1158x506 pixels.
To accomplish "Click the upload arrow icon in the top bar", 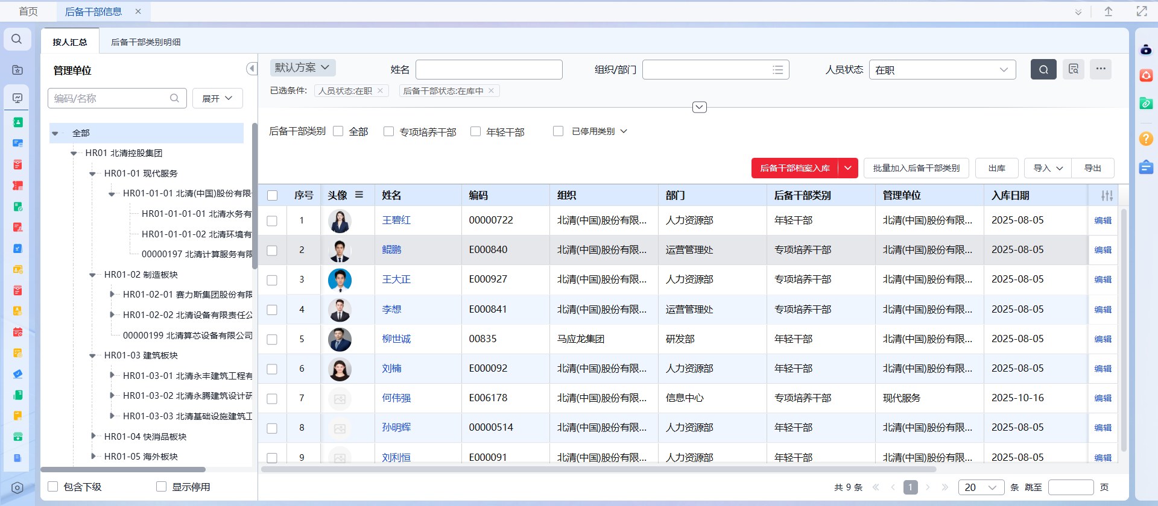I will pyautogui.click(x=1109, y=11).
